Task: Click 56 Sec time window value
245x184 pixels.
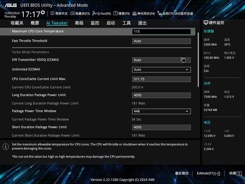Action: pos(137,119)
